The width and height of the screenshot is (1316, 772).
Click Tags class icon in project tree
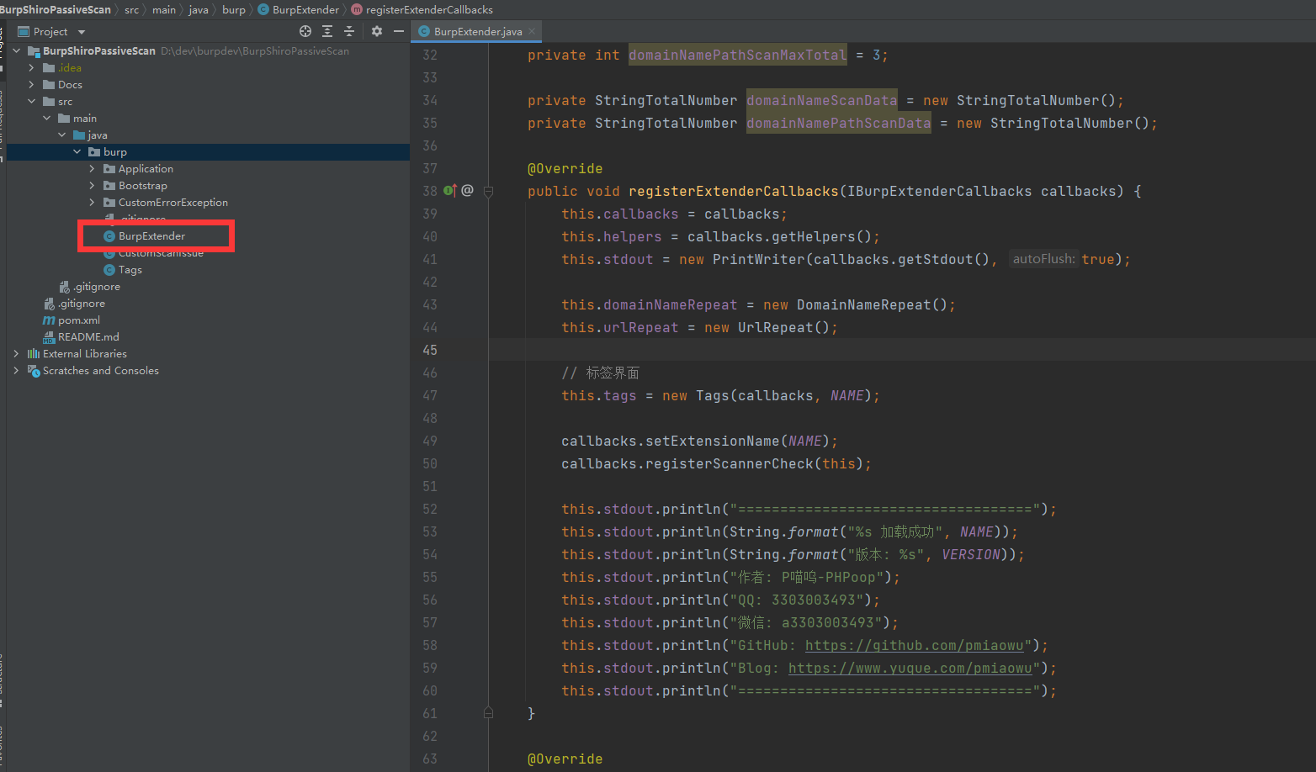[109, 270]
